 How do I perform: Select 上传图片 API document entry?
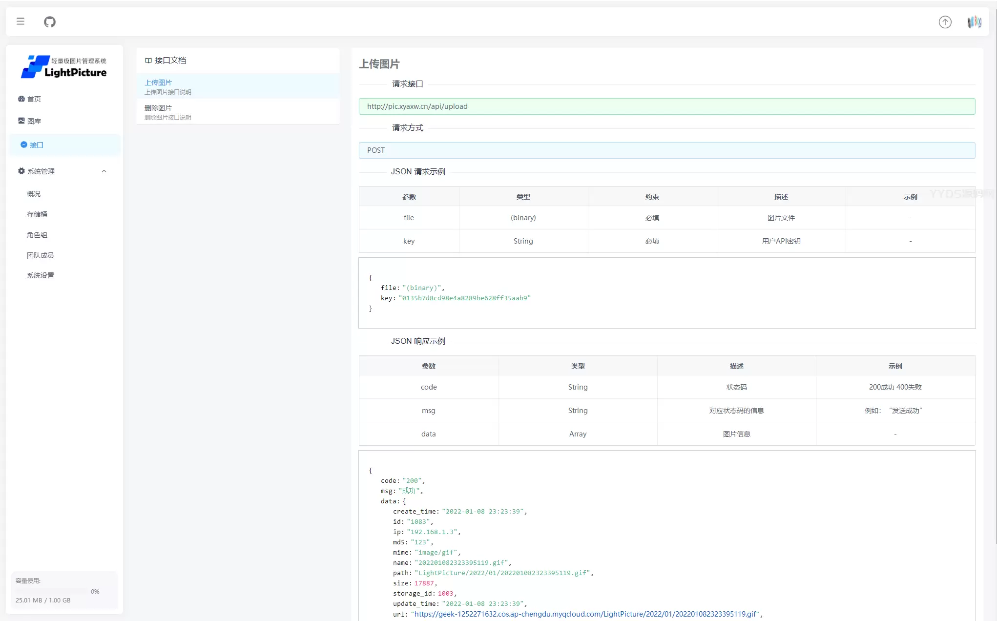click(238, 86)
